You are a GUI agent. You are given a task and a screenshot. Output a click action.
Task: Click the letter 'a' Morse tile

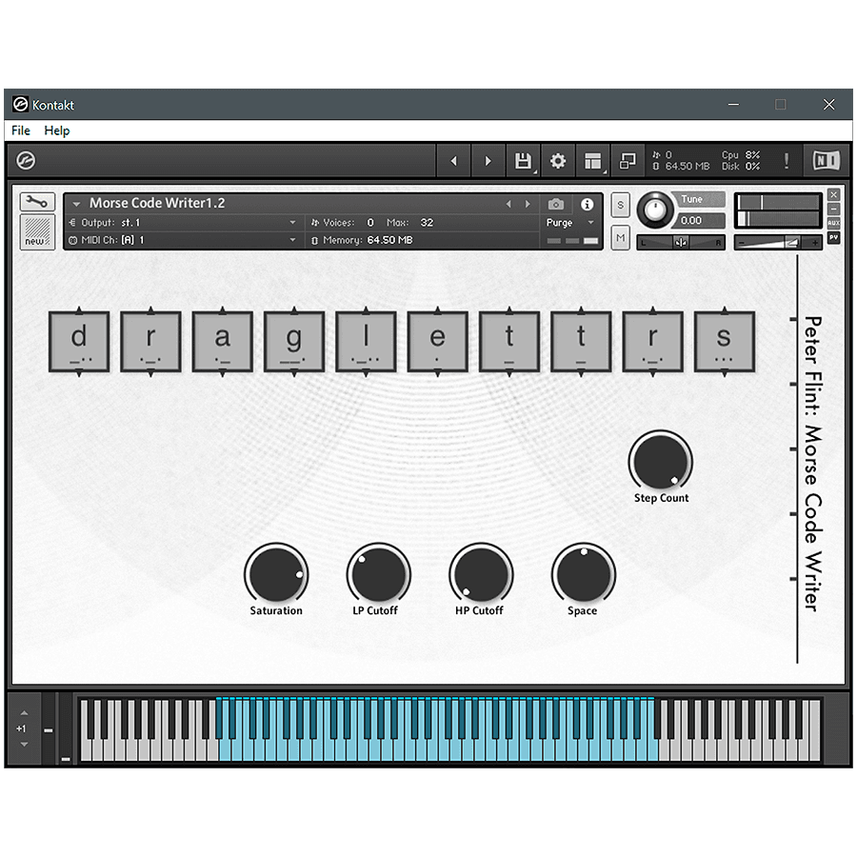[223, 342]
